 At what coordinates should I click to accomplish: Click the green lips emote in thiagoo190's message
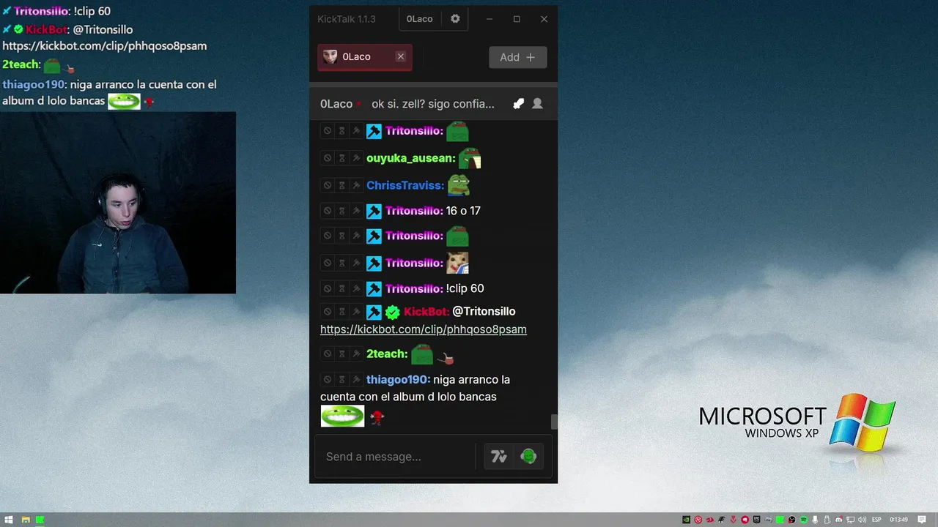[x=342, y=416]
